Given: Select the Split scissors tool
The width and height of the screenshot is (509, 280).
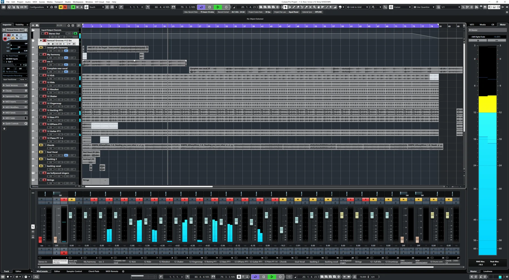Looking at the screenshot, I should pyautogui.click(x=302, y=7).
